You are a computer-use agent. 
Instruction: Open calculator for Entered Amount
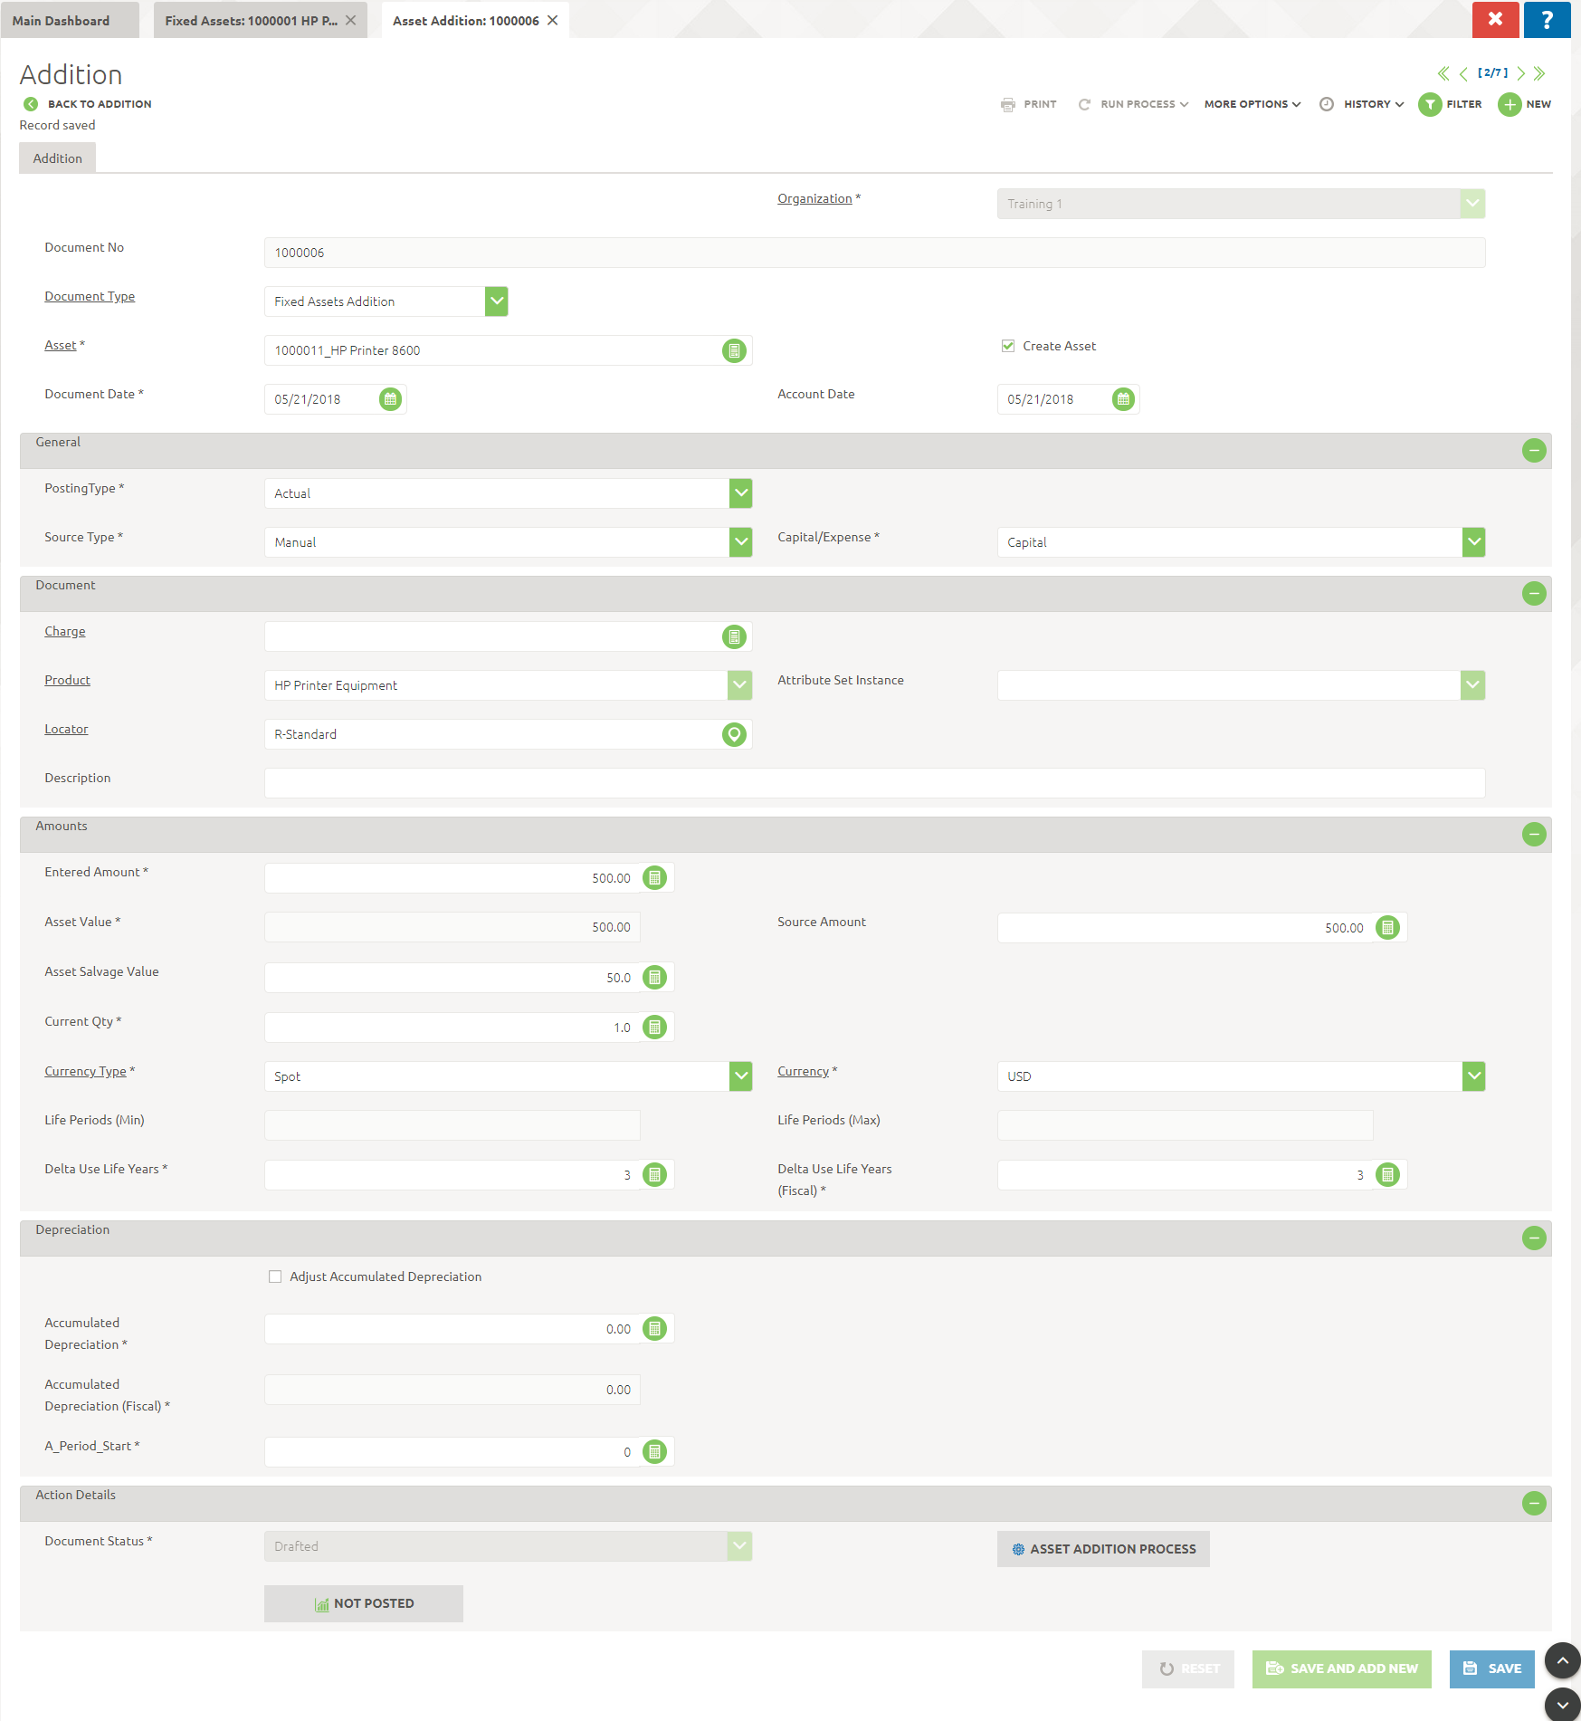654,877
